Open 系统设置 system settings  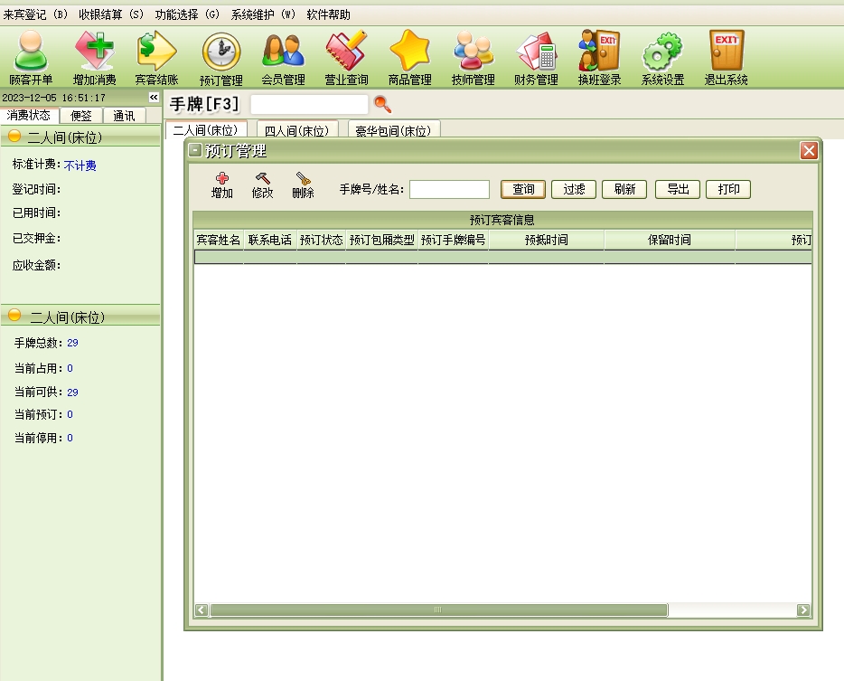pos(662,58)
